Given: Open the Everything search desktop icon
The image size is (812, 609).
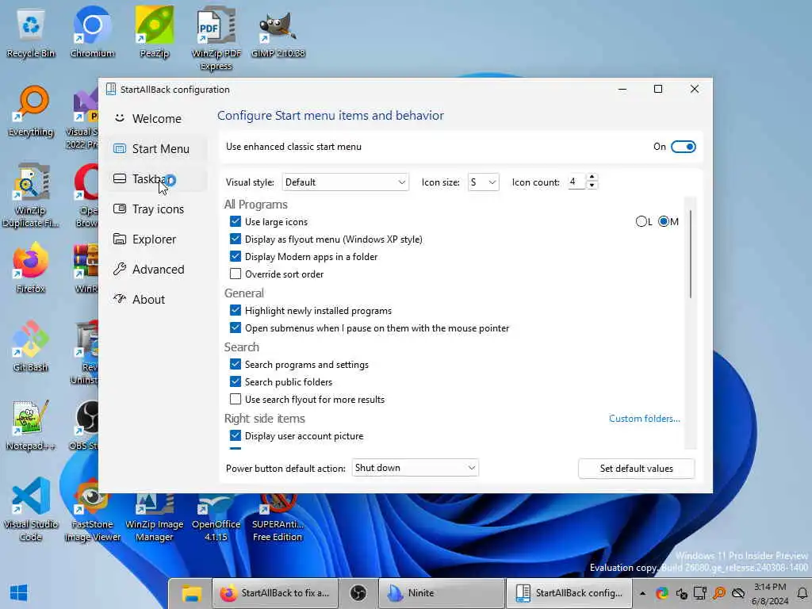Looking at the screenshot, I should pyautogui.click(x=31, y=112).
